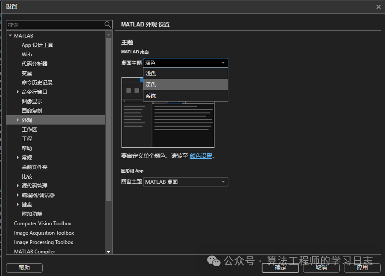Select 图像显示 in the tree
This screenshot has width=385, height=276.
pos(32,102)
